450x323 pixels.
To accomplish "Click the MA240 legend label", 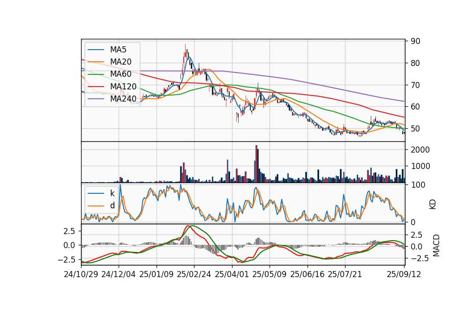I will (x=123, y=99).
